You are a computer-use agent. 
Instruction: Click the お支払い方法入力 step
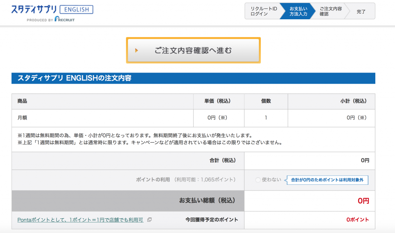[x=298, y=11]
